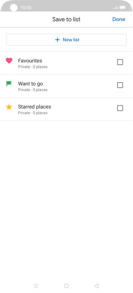Tap the battery icon in status bar
133x293 pixels.
pos(122,8)
